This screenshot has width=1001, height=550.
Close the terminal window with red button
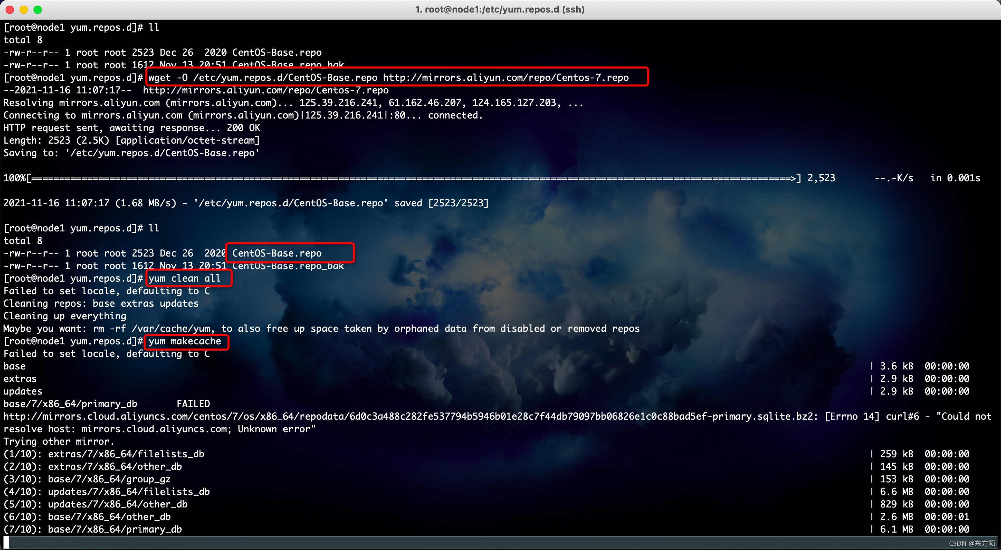10,10
